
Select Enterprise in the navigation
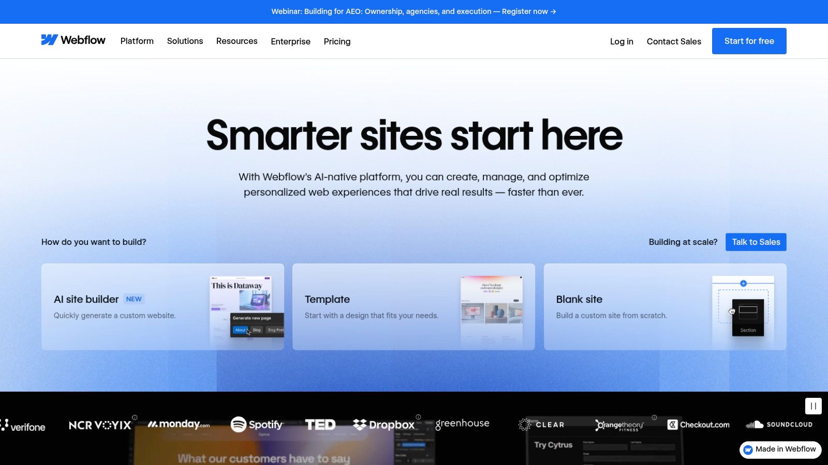[290, 41]
